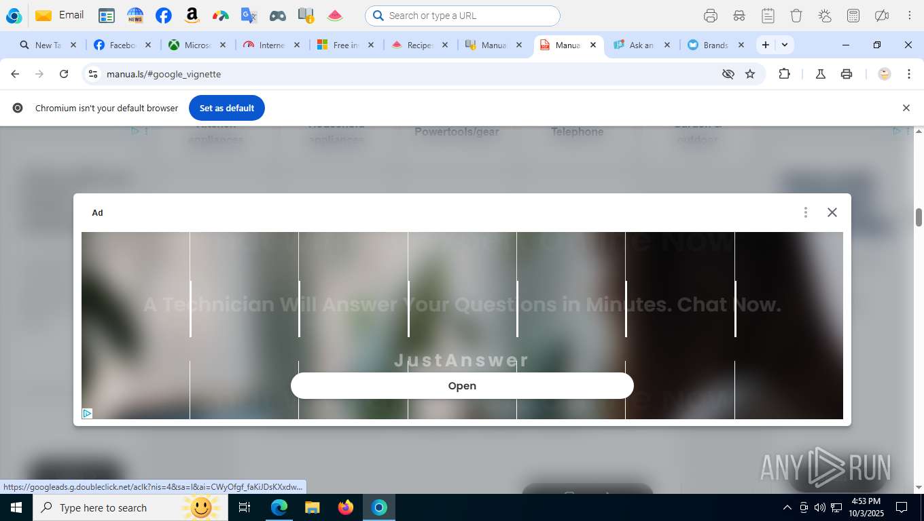Open the game controller shortcut

coord(278,15)
